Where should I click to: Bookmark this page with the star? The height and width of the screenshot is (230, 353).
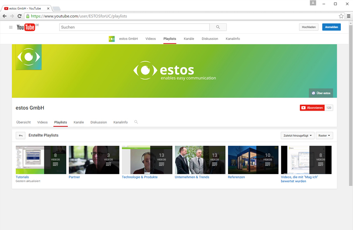pyautogui.click(x=341, y=16)
